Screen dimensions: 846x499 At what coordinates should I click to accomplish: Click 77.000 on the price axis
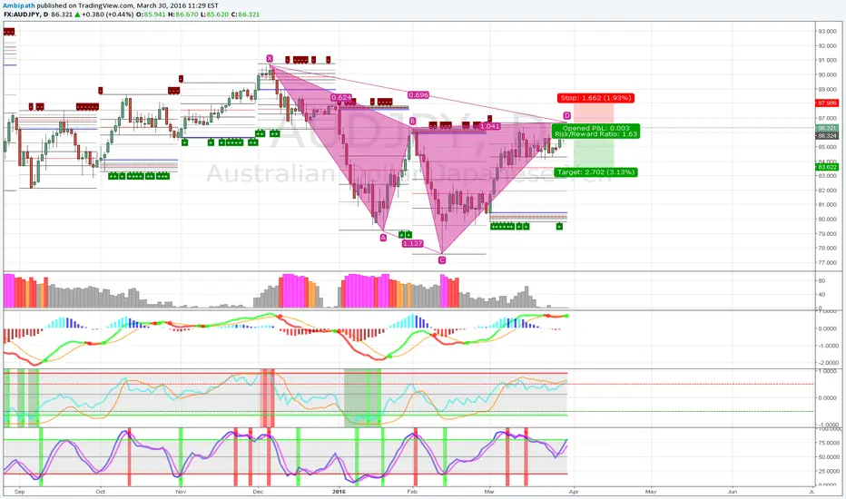tap(828, 263)
